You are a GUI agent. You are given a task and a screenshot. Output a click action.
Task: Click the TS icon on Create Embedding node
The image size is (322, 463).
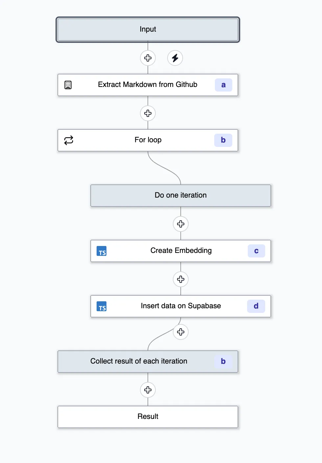(102, 251)
